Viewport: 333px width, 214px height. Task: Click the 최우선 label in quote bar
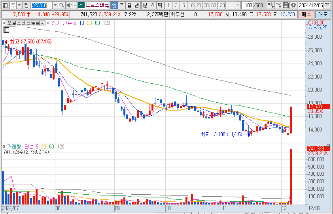coord(177,15)
